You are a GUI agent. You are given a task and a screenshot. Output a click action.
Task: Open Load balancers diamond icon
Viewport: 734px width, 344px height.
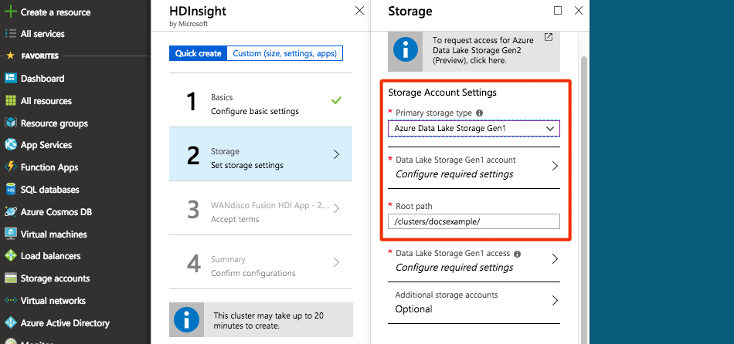coord(11,255)
